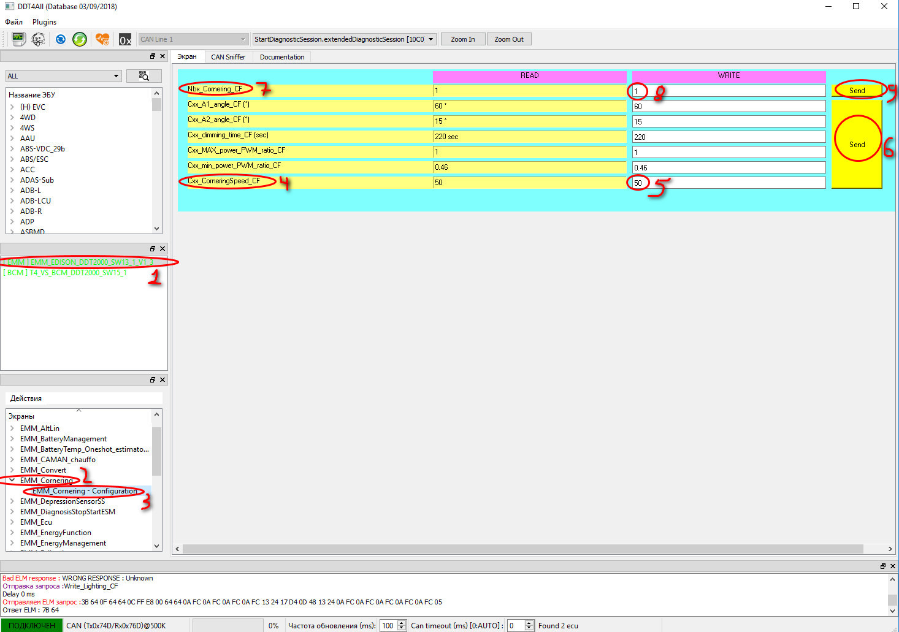Click the Экраны tree column header
The height and width of the screenshot is (632, 899).
78,416
